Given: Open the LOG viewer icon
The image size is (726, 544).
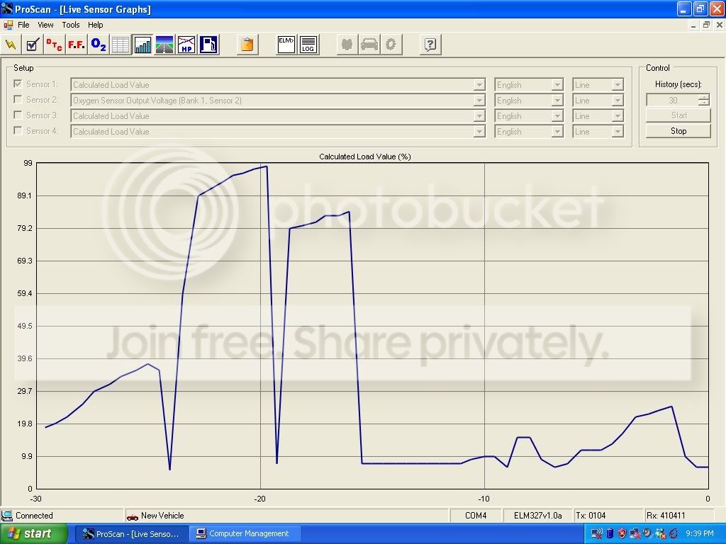Looking at the screenshot, I should click(x=308, y=45).
